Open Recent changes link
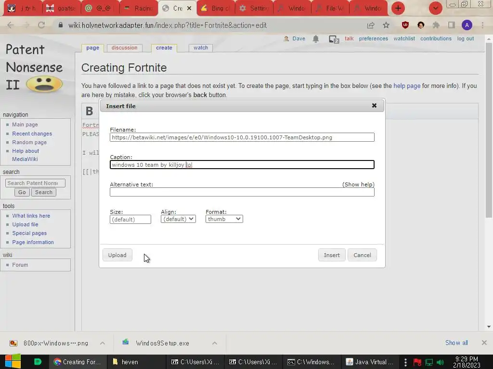The height and width of the screenshot is (369, 493). 32,134
